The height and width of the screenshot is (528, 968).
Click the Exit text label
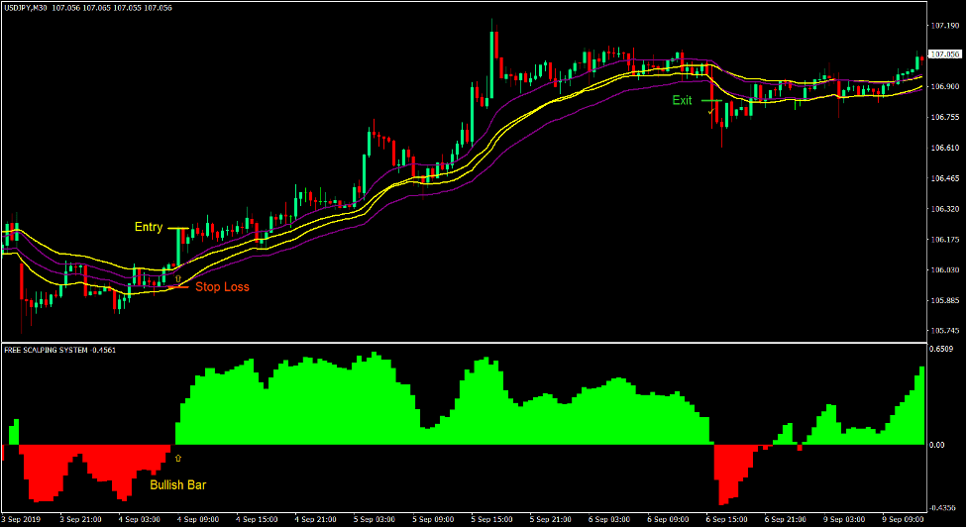(683, 100)
